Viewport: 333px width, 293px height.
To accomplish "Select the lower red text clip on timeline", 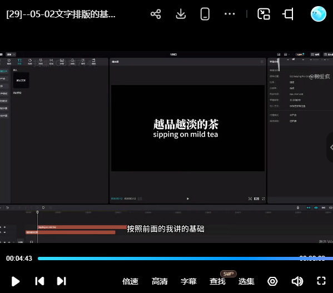I will tap(70, 232).
